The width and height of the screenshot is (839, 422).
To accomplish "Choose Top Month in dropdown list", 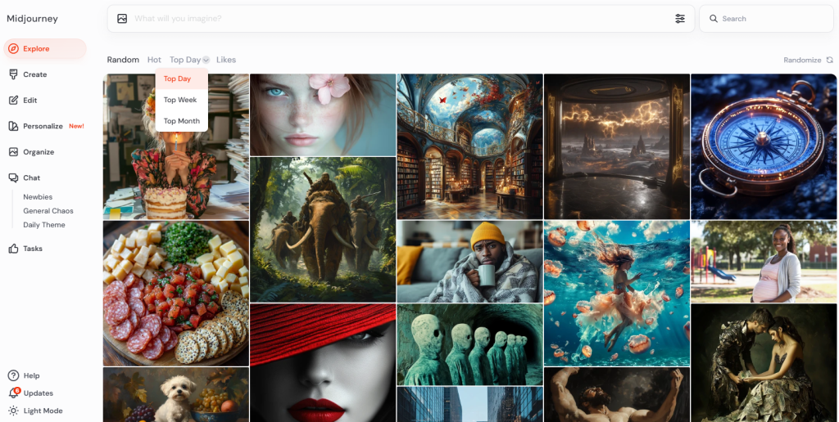I will pos(181,121).
